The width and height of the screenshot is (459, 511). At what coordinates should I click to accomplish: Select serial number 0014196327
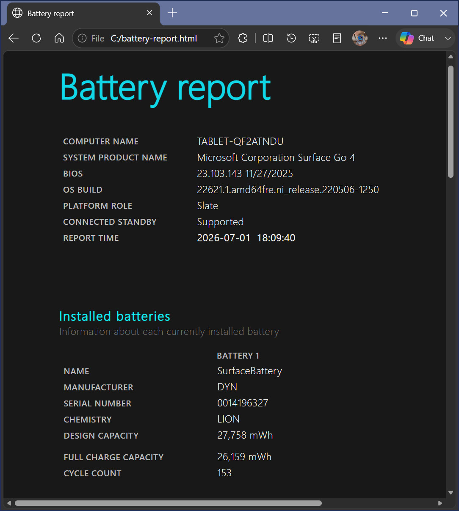coord(243,403)
